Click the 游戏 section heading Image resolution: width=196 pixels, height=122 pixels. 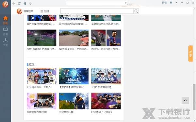click(x=31, y=64)
